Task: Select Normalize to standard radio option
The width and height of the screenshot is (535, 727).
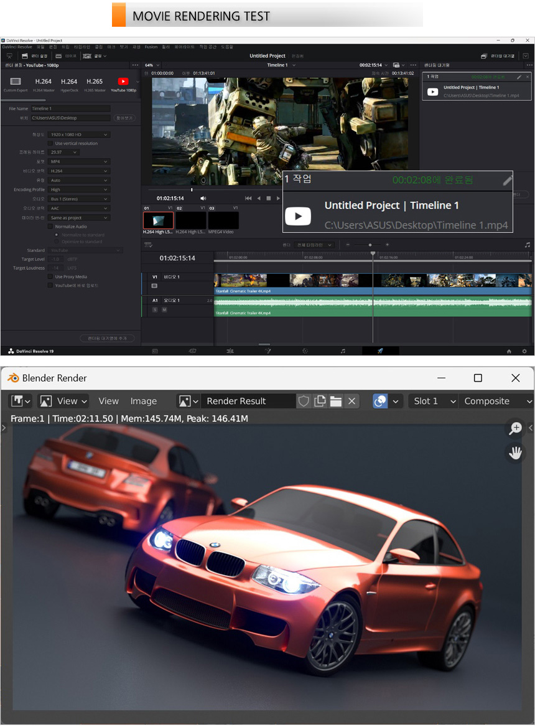Action: 57,235
